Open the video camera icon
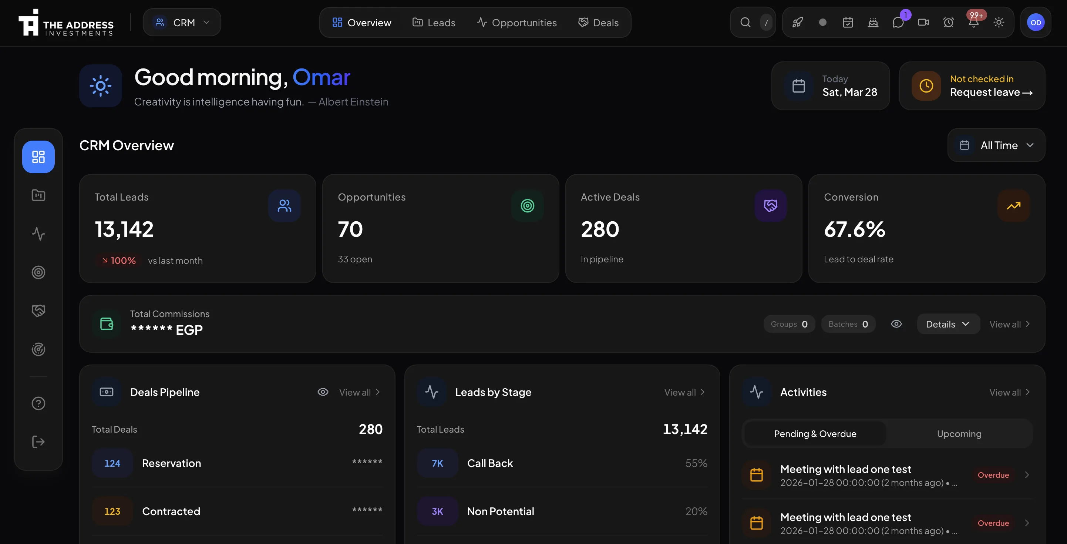The width and height of the screenshot is (1067, 544). tap(923, 22)
